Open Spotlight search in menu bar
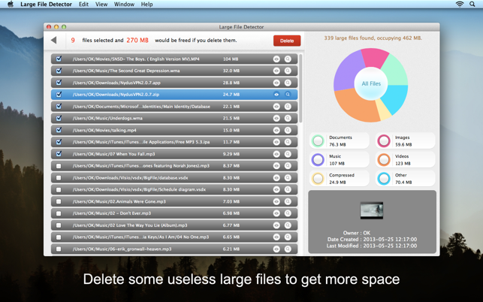 pos(472,4)
